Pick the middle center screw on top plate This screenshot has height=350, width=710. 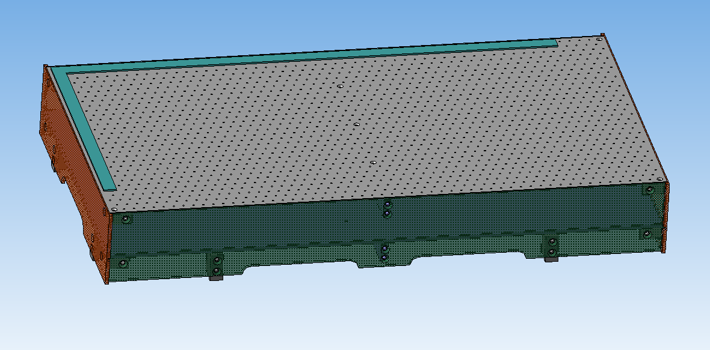pos(356,124)
